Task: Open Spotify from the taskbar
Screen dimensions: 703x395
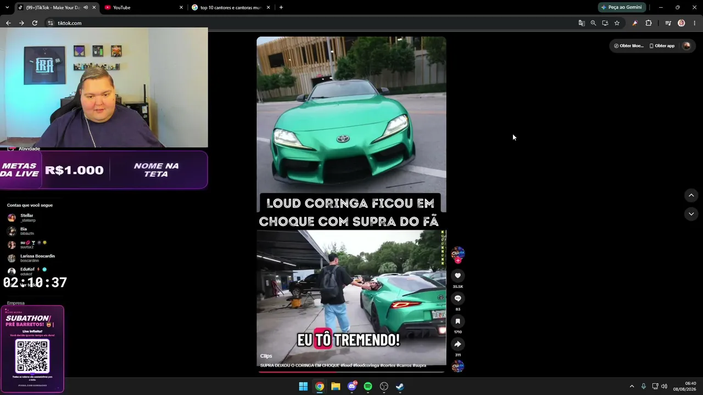Action: tap(368, 386)
